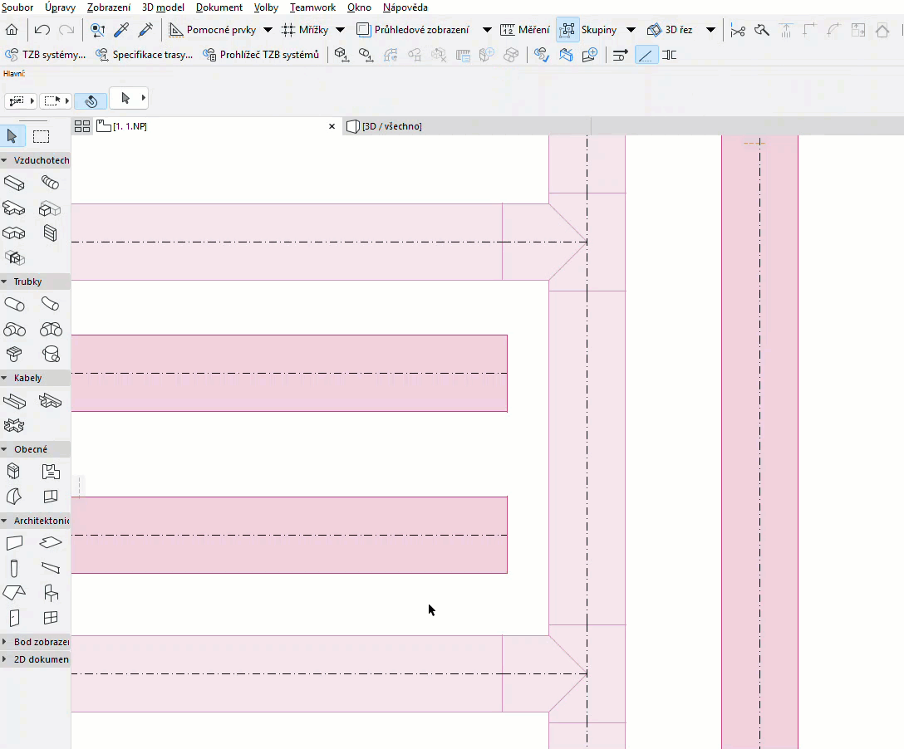904x749 pixels.
Task: Expand the Bod zobrazení section
Action: tap(35, 641)
